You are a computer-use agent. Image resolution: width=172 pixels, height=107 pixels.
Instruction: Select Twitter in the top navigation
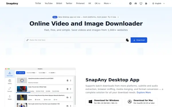(x=69, y=3)
